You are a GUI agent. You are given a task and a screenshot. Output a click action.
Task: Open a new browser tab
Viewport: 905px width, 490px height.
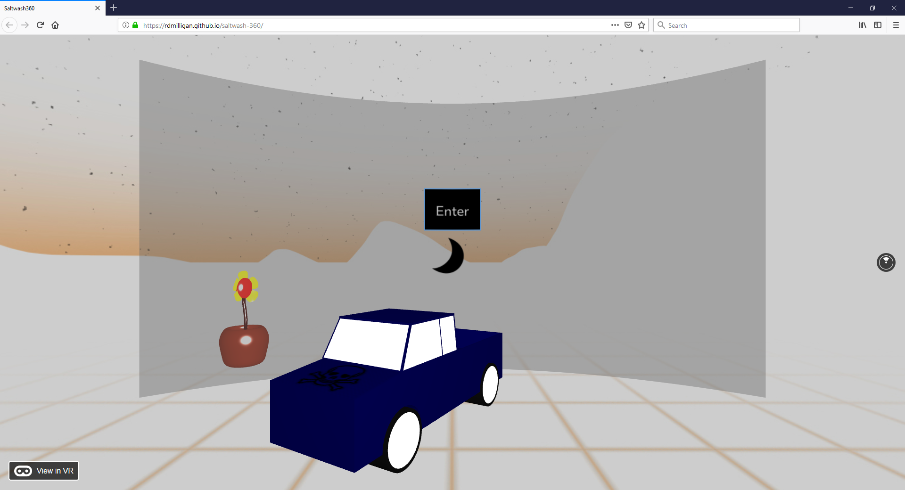pos(114,8)
